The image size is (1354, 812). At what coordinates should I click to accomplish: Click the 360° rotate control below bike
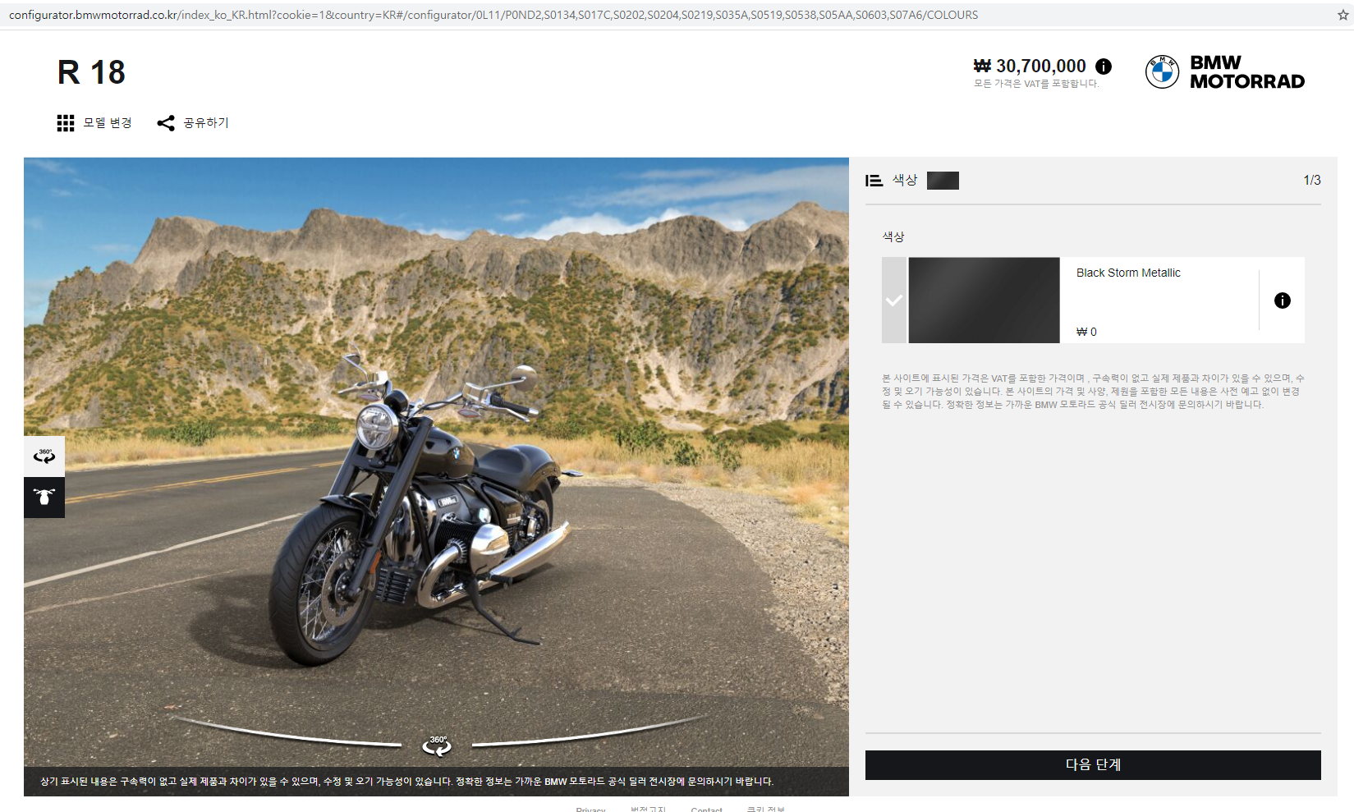pos(437,745)
